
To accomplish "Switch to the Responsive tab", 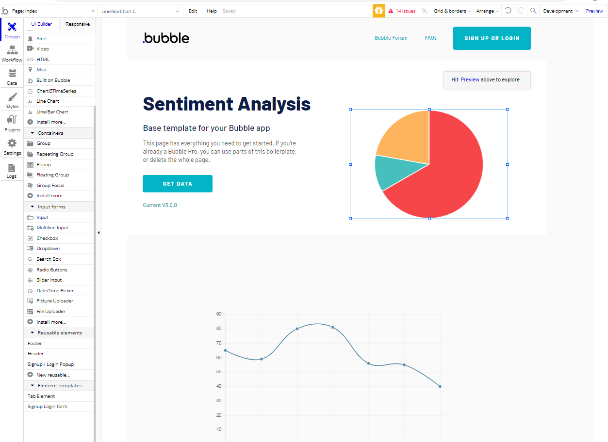I will click(78, 24).
